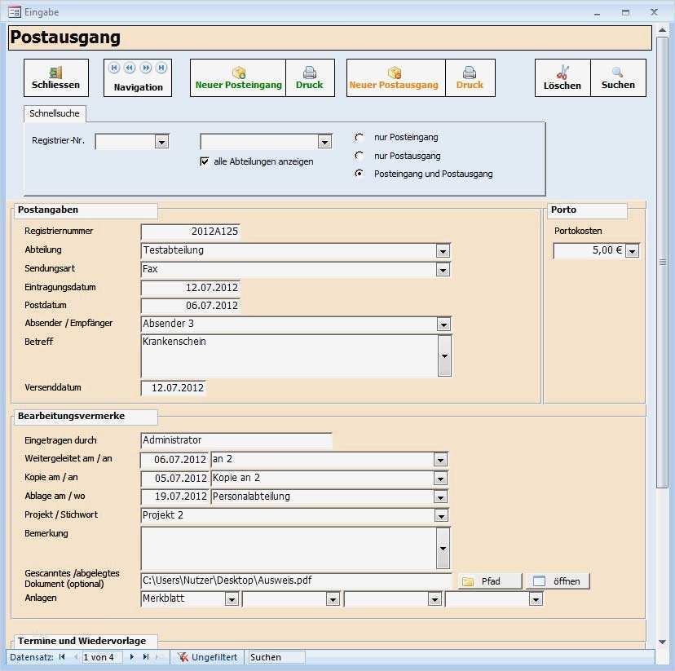Expand the Ablage wo dropdown
The image size is (675, 671).
(440, 497)
